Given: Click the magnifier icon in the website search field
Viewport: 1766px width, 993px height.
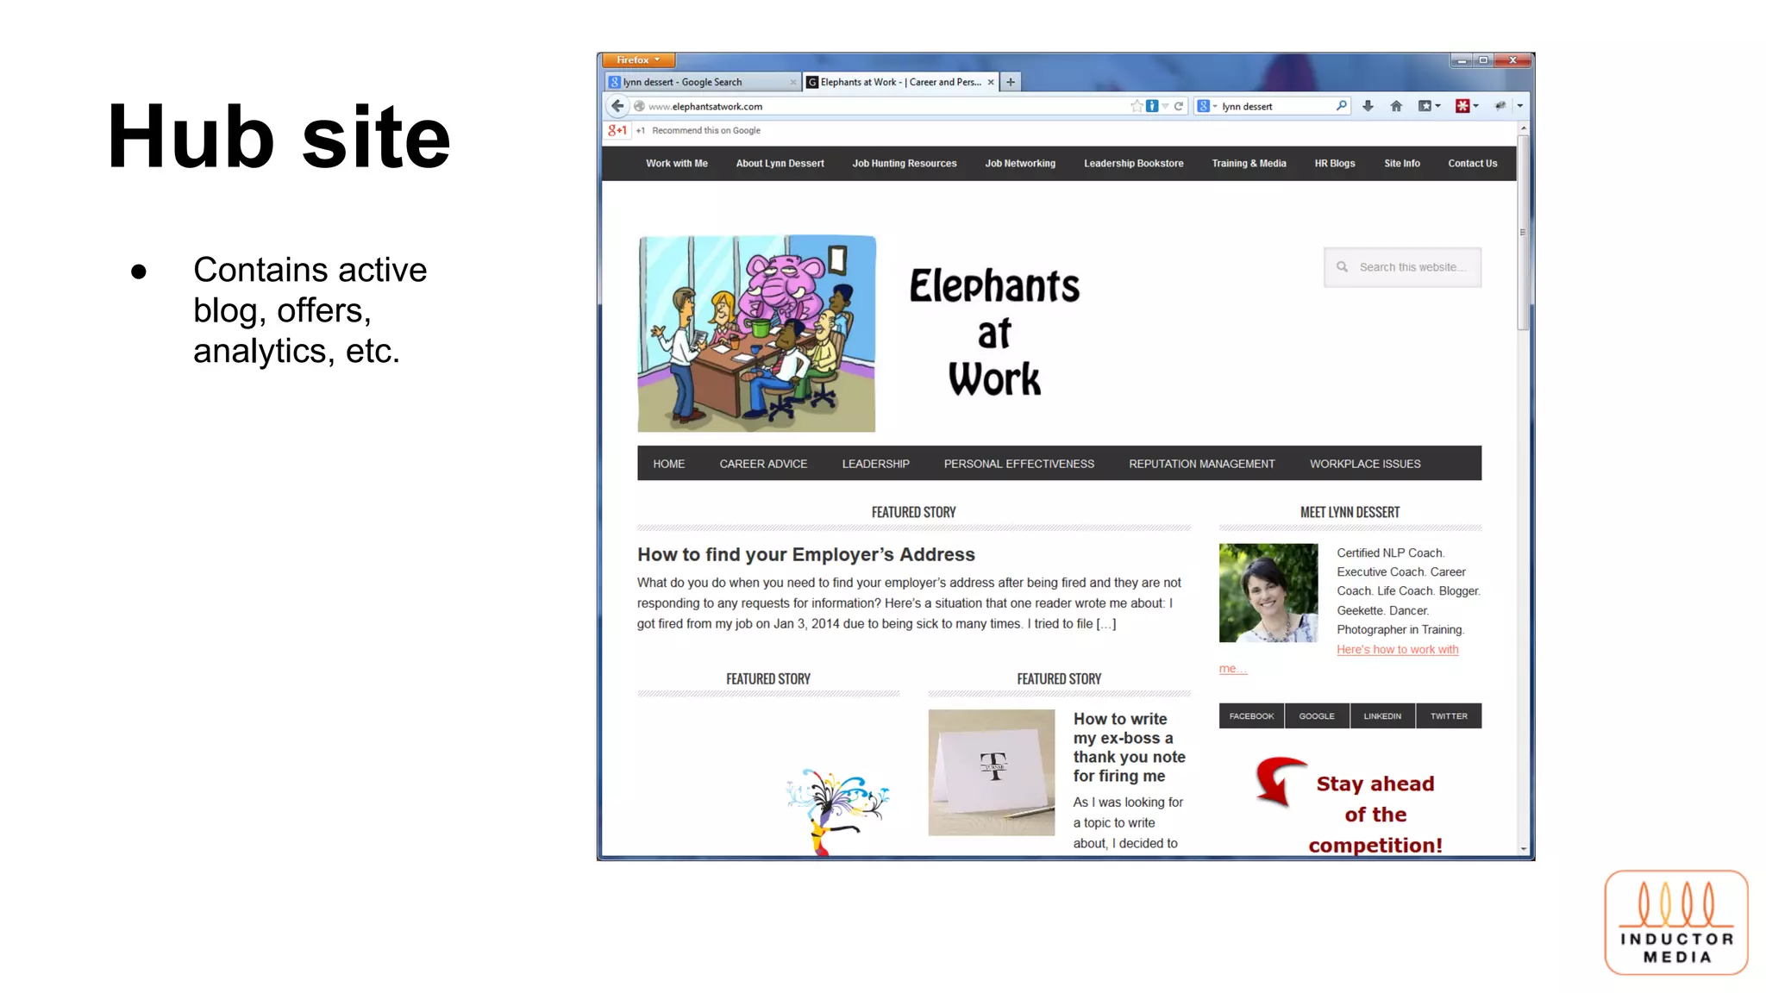Looking at the screenshot, I should click(1342, 267).
